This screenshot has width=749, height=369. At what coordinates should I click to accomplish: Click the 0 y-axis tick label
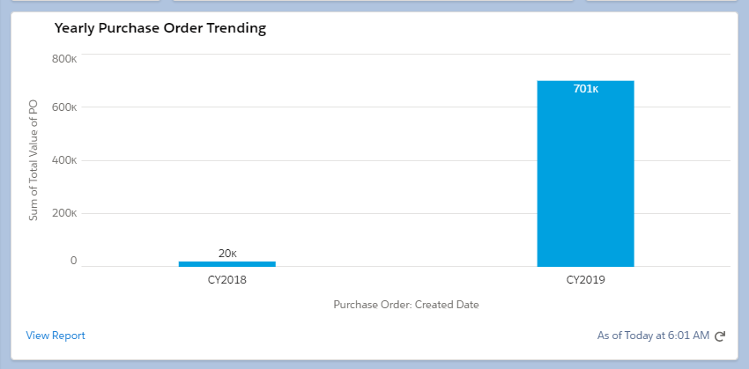[74, 262]
